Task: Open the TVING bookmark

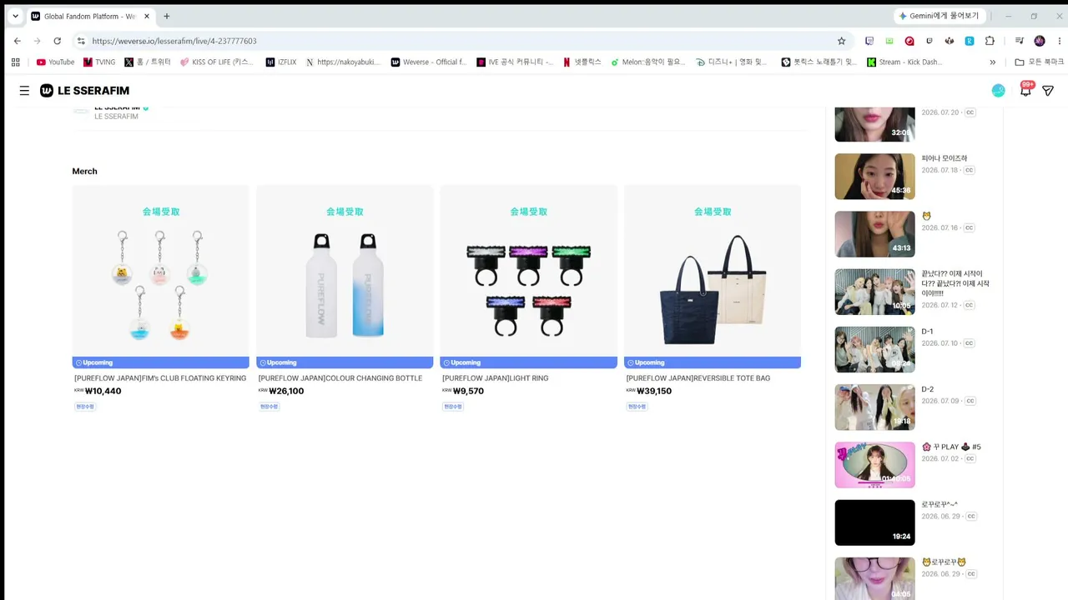Action: [x=99, y=62]
